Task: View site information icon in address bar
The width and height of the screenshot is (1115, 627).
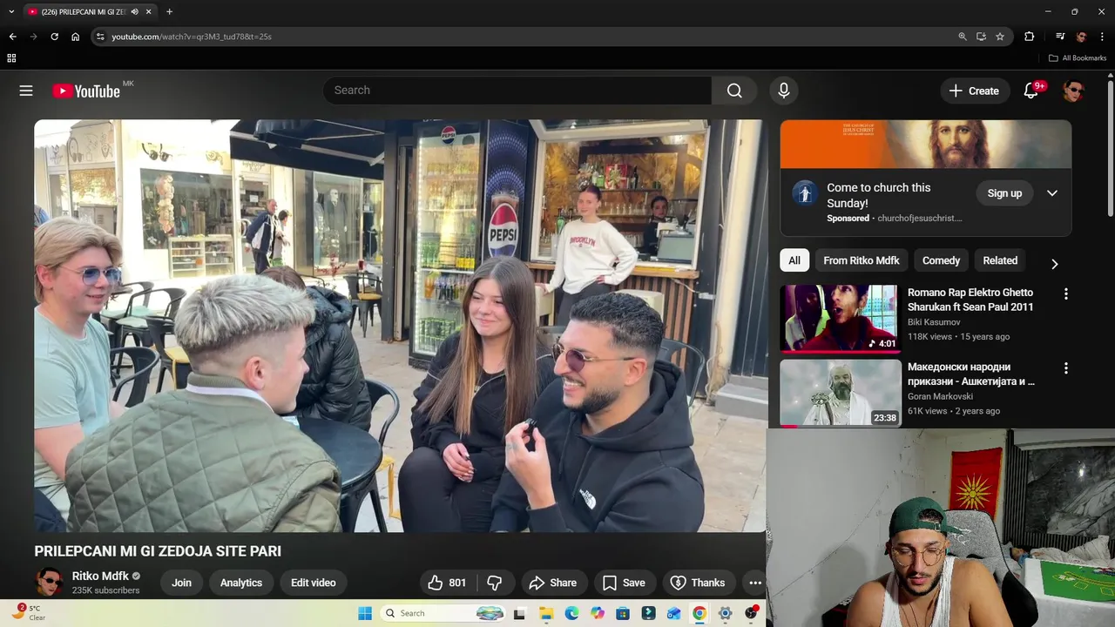Action: click(x=100, y=37)
